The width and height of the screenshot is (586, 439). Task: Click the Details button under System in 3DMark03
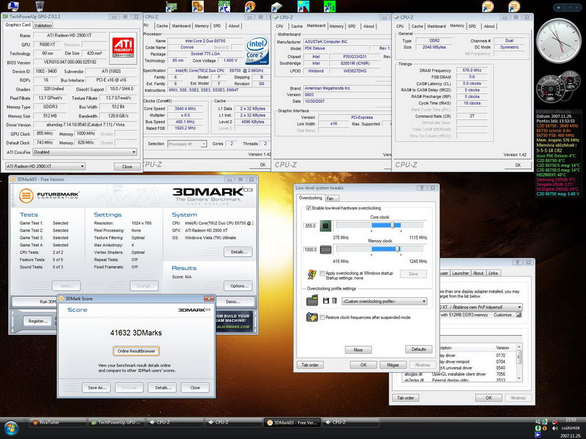coord(239,252)
